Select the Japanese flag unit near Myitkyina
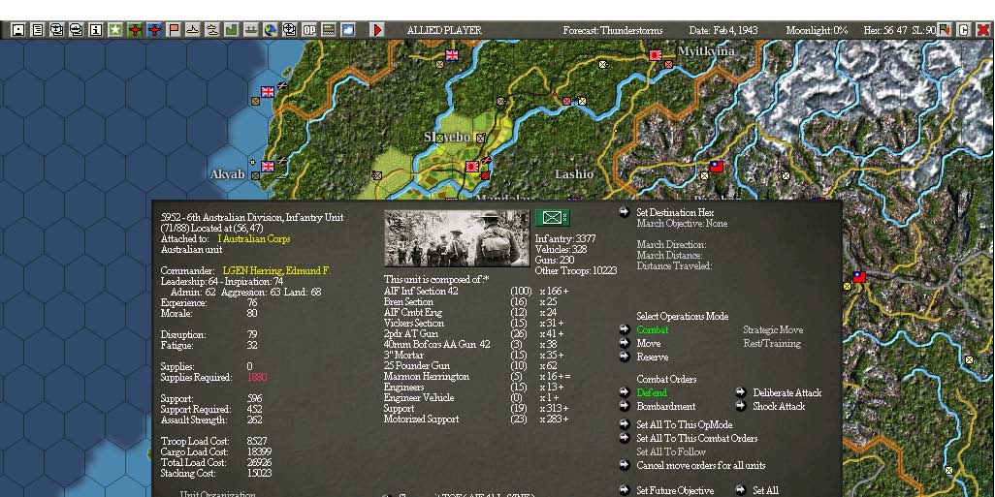This screenshot has height=497, width=995. pos(656,56)
